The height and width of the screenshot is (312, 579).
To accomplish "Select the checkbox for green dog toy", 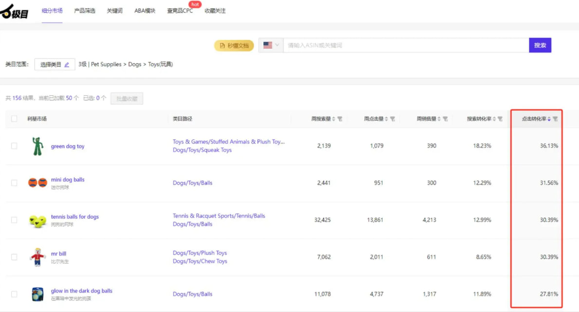I will click(x=14, y=146).
